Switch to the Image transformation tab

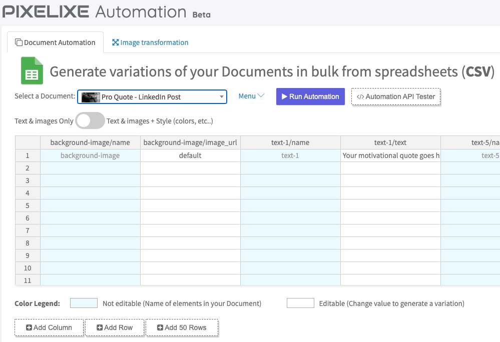click(x=150, y=42)
